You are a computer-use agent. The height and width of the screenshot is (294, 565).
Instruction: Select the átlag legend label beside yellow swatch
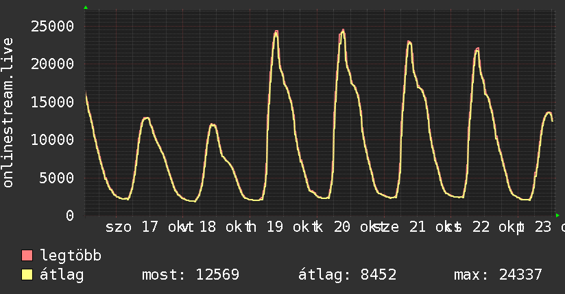[x=62, y=275]
